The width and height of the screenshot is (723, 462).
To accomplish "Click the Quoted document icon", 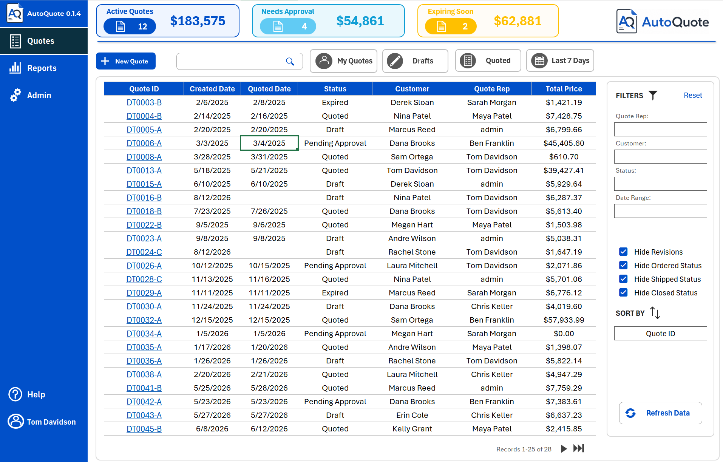I will [468, 61].
